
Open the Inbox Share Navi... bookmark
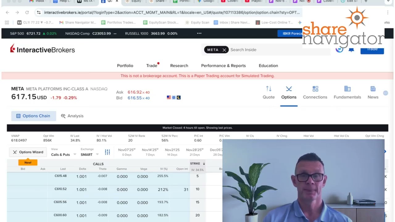[232, 23]
